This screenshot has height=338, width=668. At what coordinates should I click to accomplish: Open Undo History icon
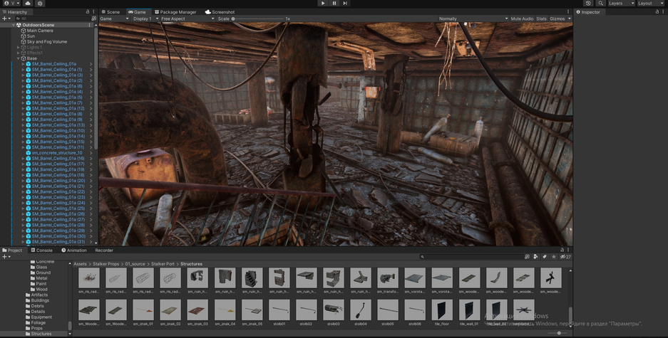[x=589, y=4]
